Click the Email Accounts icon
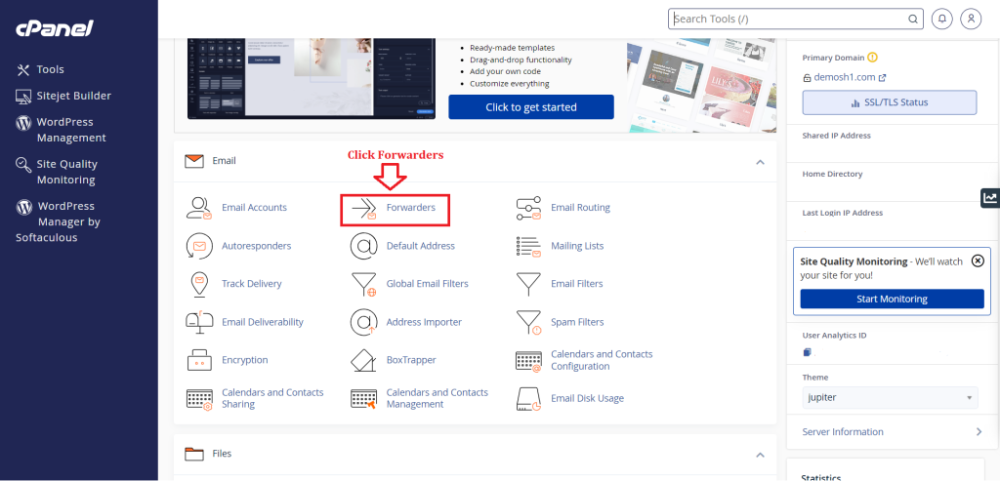Viewport: 1000px width, 481px height. coord(199,208)
